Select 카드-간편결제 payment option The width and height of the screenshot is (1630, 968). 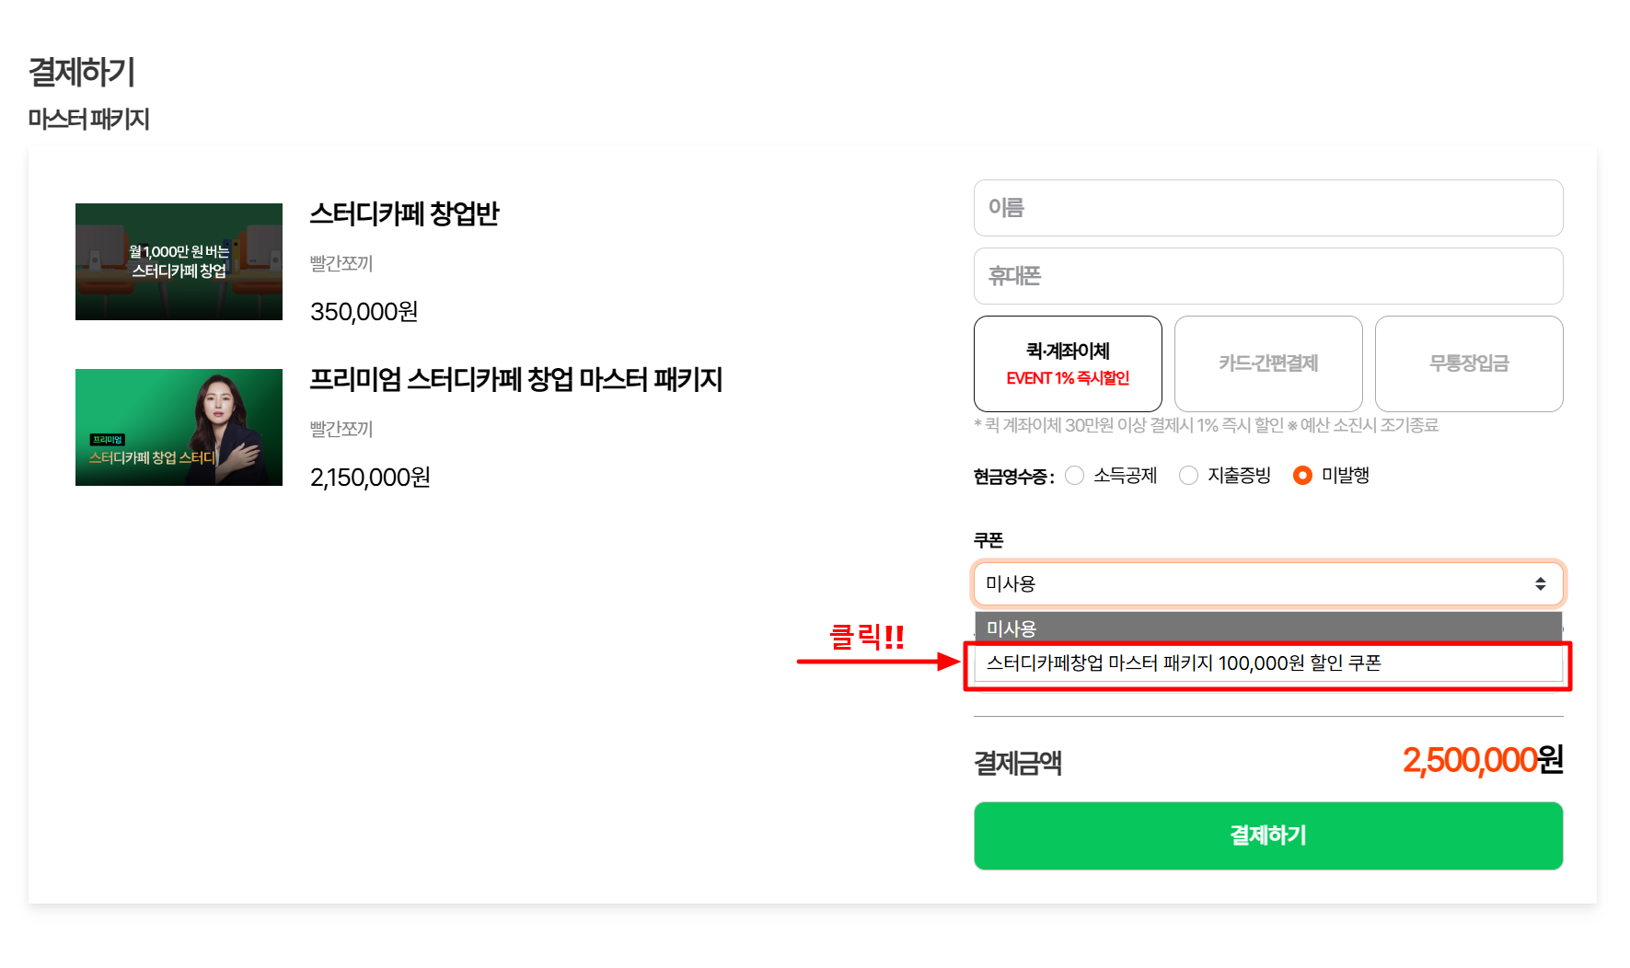coord(1268,363)
